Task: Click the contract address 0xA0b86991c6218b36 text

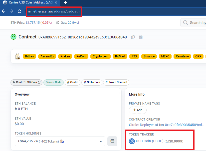Action: pos(83,37)
